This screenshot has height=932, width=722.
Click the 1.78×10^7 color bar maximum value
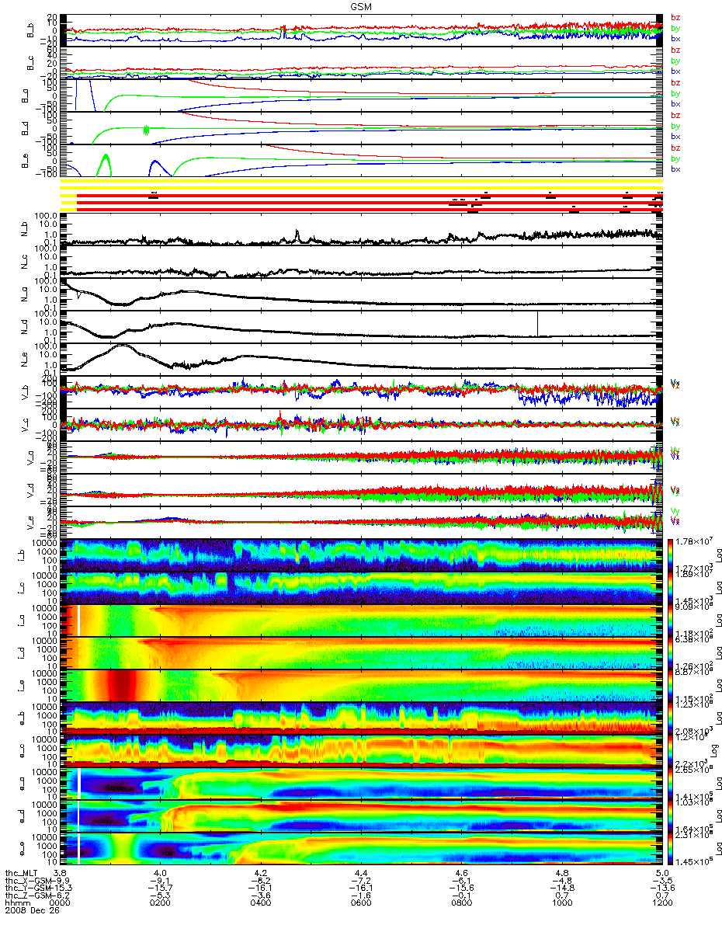pyautogui.click(x=695, y=541)
